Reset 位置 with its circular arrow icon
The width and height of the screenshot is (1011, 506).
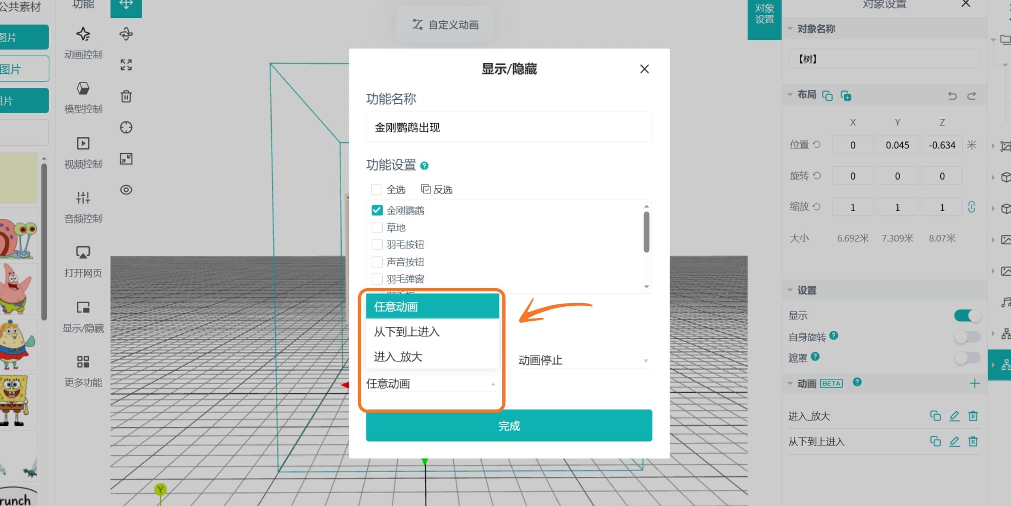pos(817,144)
